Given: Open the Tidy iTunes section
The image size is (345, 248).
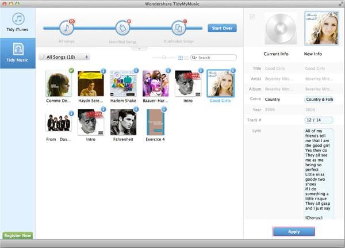Looking at the screenshot, I should (x=17, y=22).
